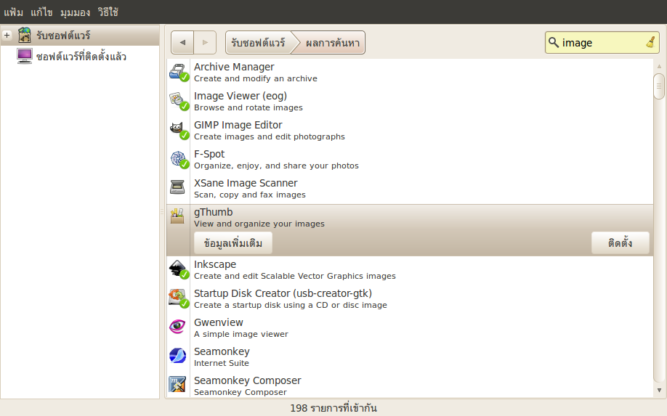Select the XSane Image Scanner title
Image resolution: width=667 pixels, height=416 pixels.
246,183
